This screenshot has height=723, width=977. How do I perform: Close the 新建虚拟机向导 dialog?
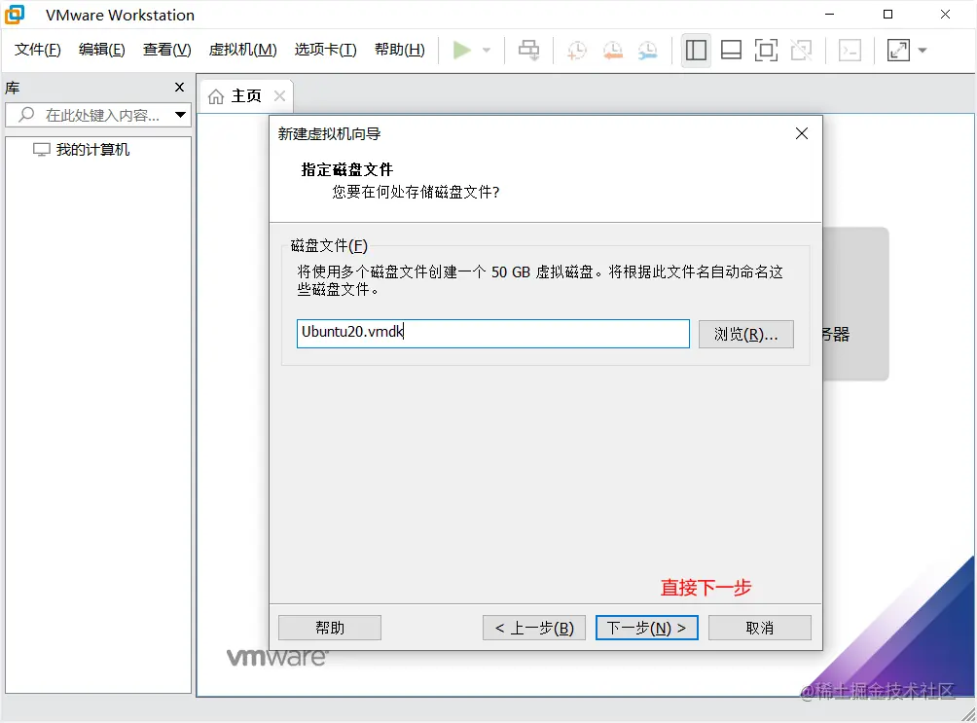pyautogui.click(x=802, y=133)
